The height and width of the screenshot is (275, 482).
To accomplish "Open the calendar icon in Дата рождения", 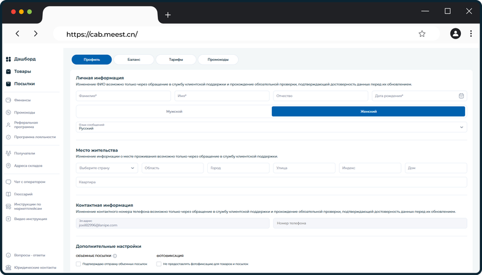I will (x=461, y=96).
